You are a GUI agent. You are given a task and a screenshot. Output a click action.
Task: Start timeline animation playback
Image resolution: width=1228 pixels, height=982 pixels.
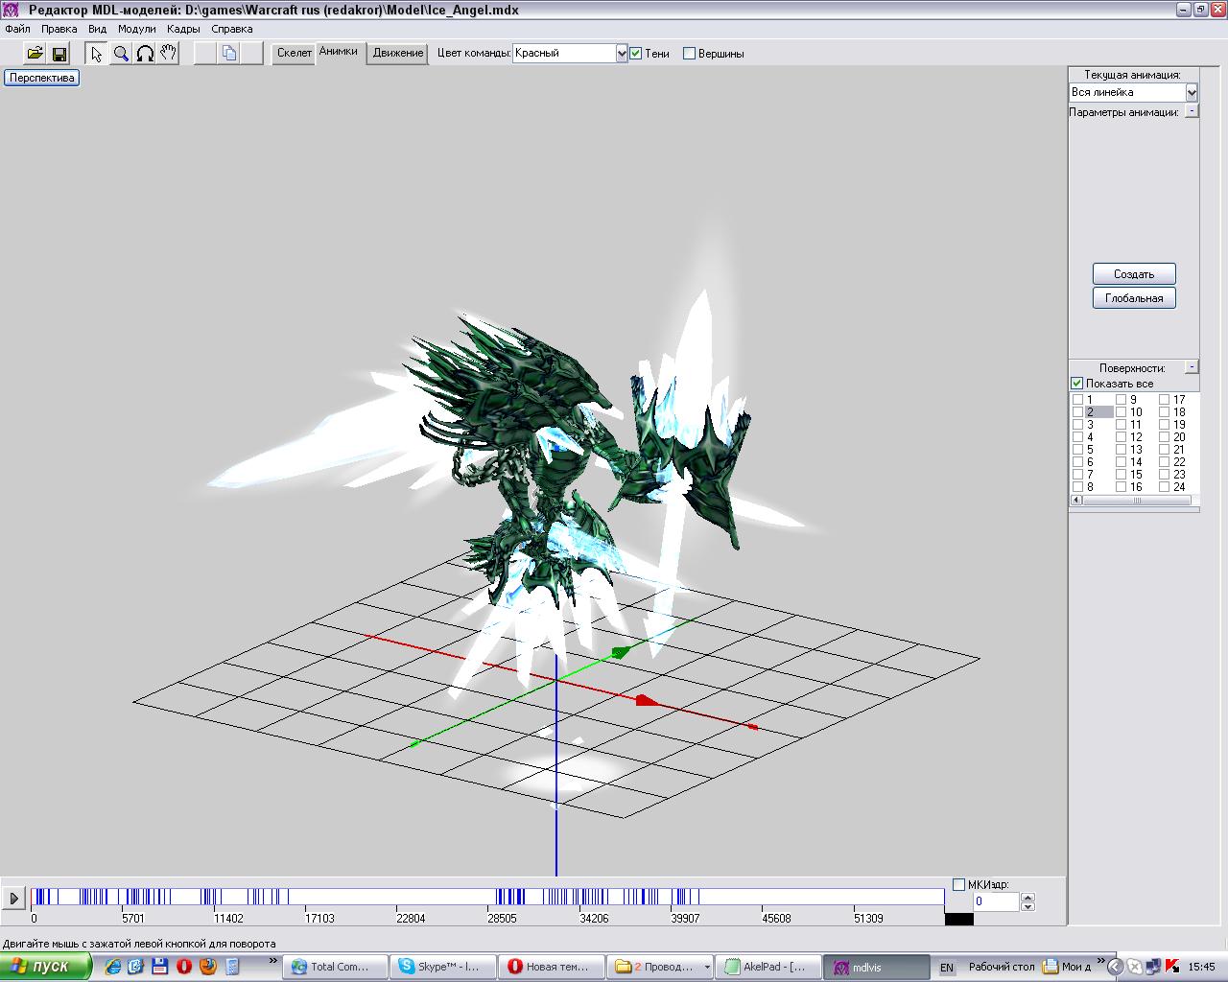click(x=13, y=899)
